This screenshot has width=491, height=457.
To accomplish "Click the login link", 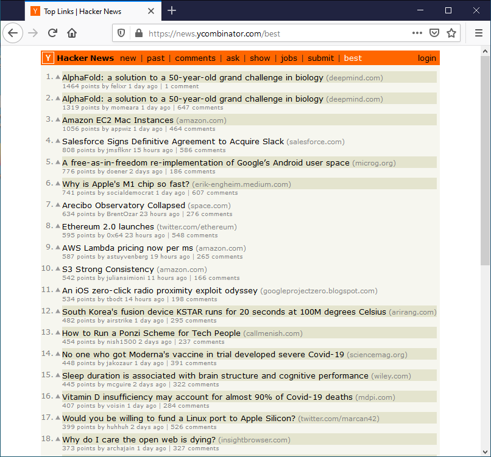I will click(x=427, y=58).
